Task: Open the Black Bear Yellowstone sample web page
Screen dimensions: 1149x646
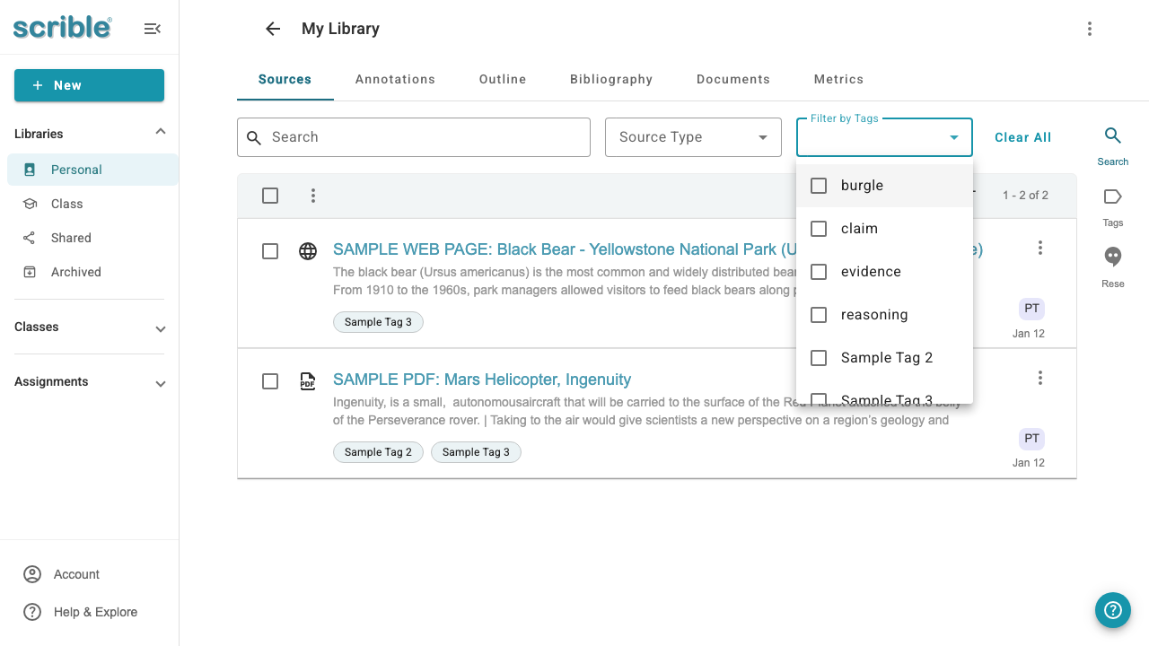Action: pos(563,249)
